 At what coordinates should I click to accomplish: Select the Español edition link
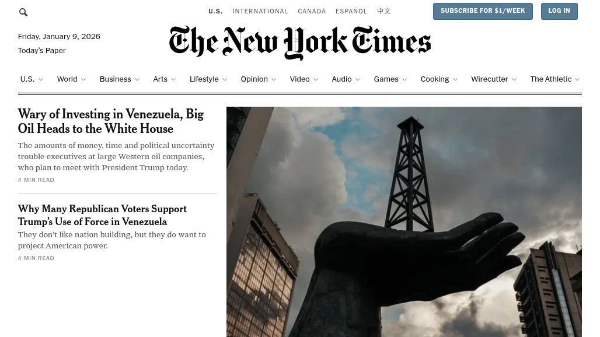(x=351, y=11)
